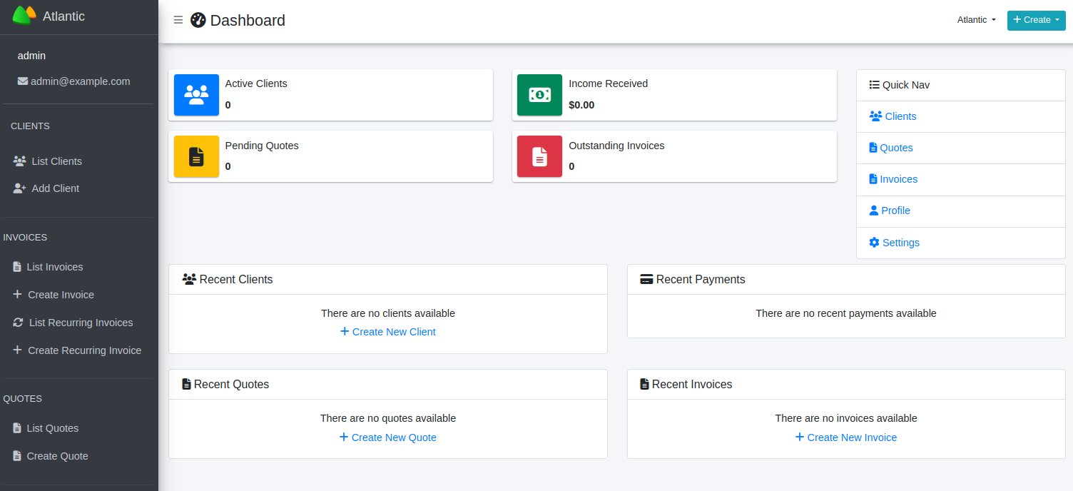Select Add Client in the sidebar
Screen dimensions: 1073x491
pyautogui.click(x=55, y=188)
